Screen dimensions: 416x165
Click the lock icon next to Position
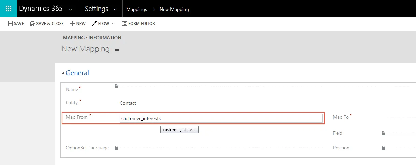[383, 148]
